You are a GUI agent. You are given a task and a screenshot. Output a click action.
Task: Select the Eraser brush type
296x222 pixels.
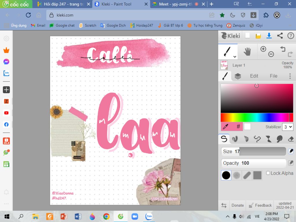[x=291, y=139]
